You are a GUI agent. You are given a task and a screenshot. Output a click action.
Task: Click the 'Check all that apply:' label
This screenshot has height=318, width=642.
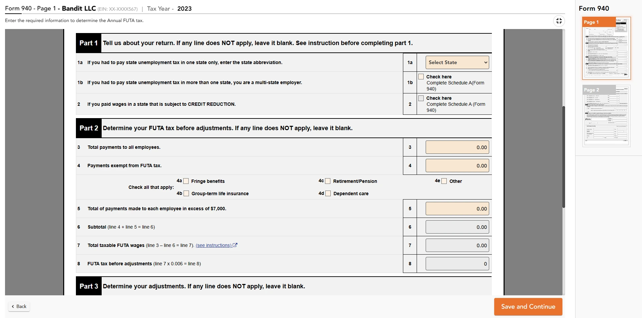click(x=151, y=187)
